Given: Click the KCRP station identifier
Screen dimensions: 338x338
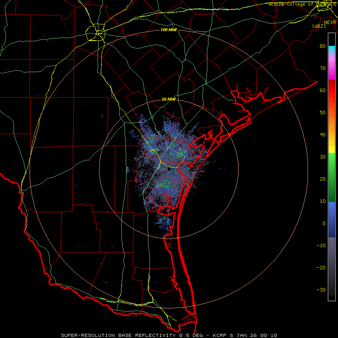Looking at the screenshot, I should point(220,335).
